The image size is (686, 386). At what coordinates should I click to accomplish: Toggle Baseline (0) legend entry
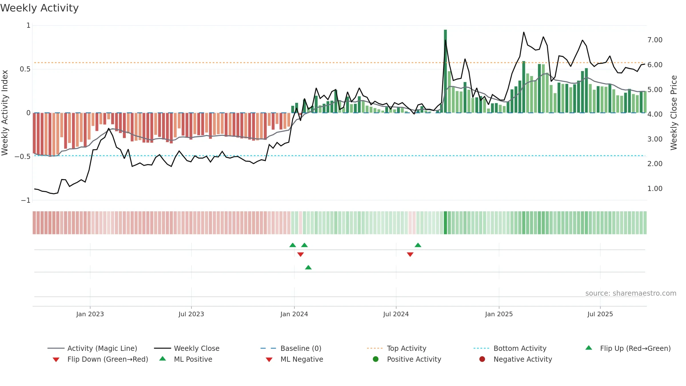pyautogui.click(x=291, y=348)
